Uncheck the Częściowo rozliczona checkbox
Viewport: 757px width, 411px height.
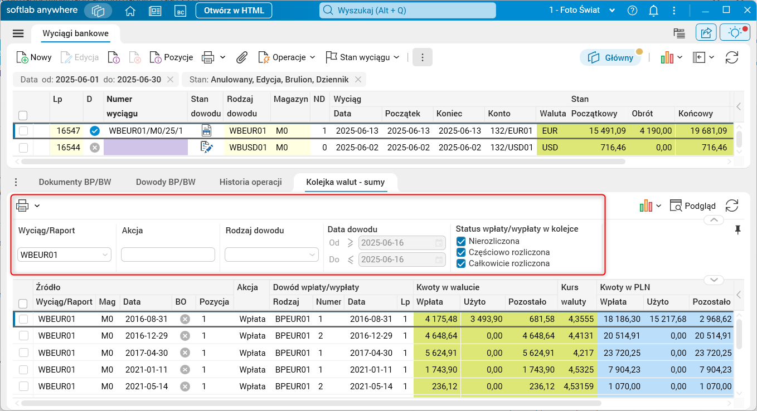(x=461, y=252)
